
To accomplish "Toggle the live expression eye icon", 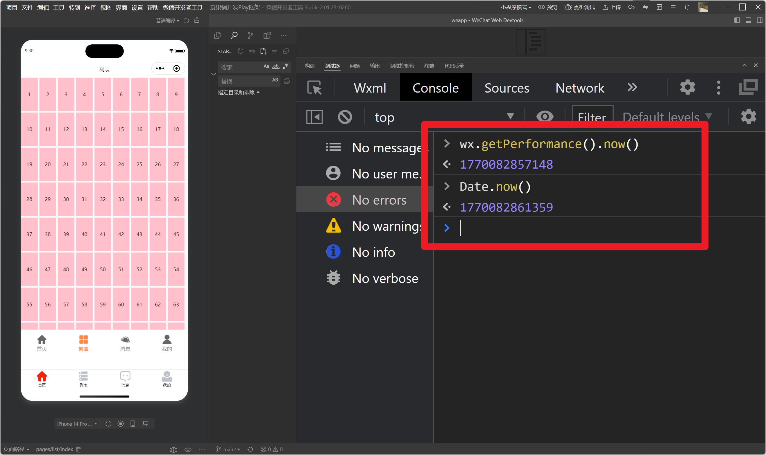I will tap(545, 117).
